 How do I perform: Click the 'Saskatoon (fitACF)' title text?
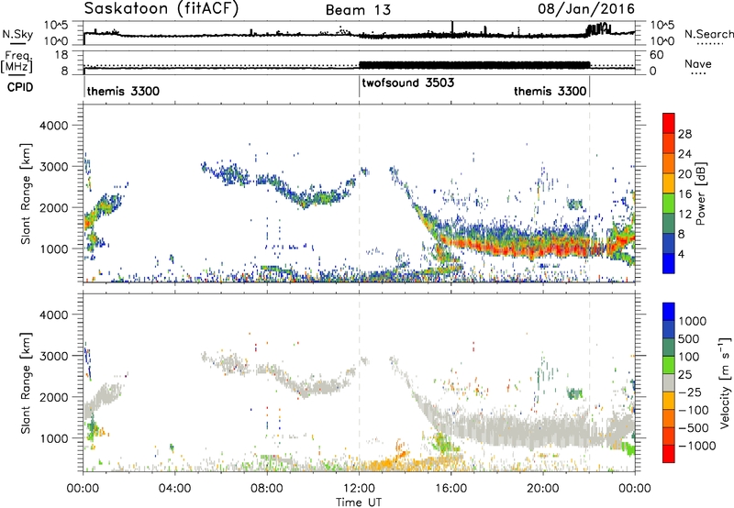coord(161,9)
